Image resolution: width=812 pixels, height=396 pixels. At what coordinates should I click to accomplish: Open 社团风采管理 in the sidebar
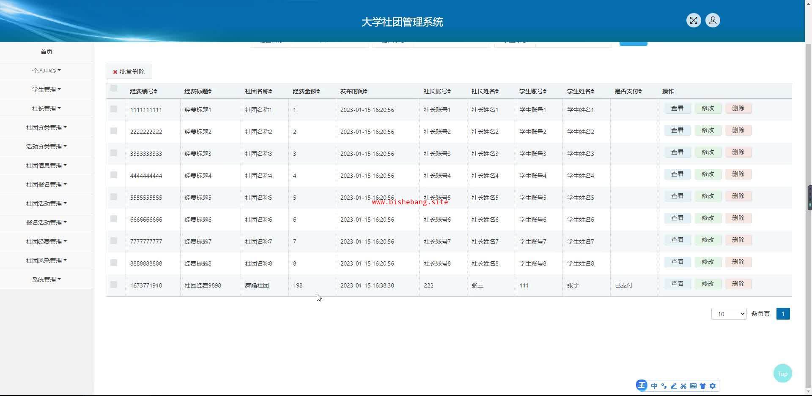pos(47,260)
